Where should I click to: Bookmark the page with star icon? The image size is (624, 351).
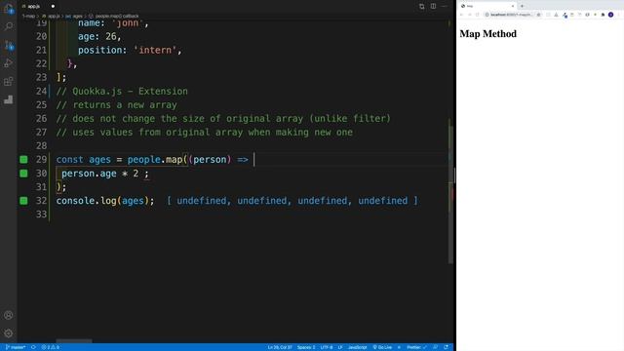coord(538,15)
